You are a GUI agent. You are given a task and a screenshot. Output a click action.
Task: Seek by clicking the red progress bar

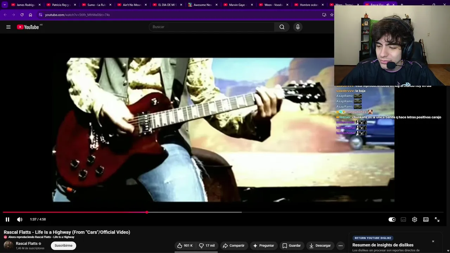75,212
